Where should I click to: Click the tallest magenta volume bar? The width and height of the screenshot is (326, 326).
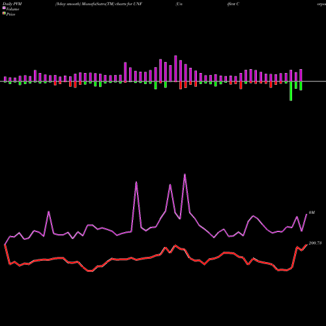pyautogui.click(x=175, y=68)
